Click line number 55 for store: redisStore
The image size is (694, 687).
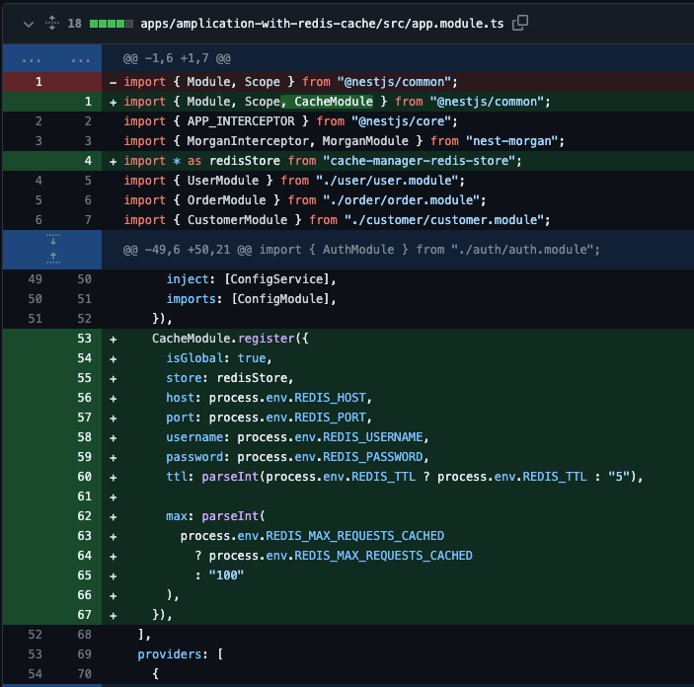click(x=85, y=378)
